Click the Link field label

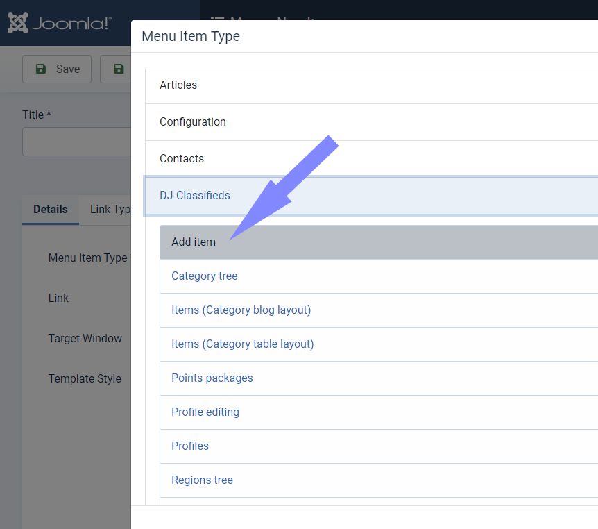[58, 298]
